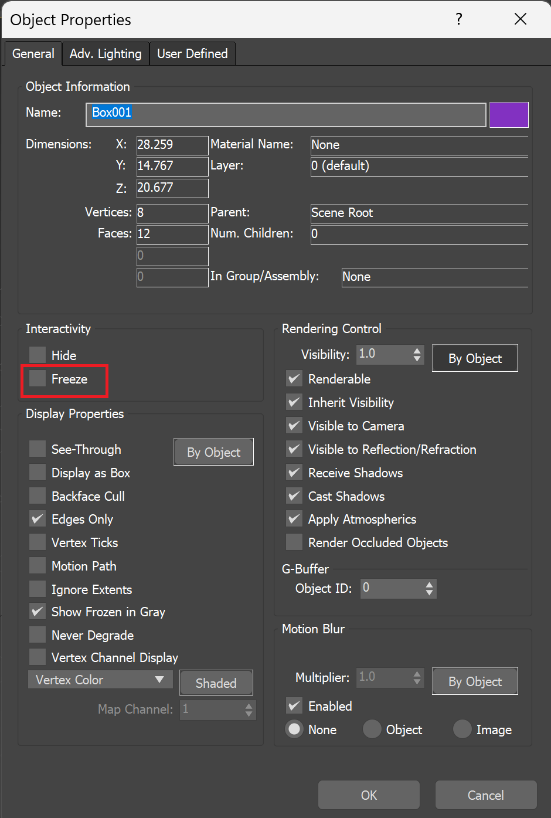
Task: Toggle the Hide checkbox
Action: coord(38,355)
